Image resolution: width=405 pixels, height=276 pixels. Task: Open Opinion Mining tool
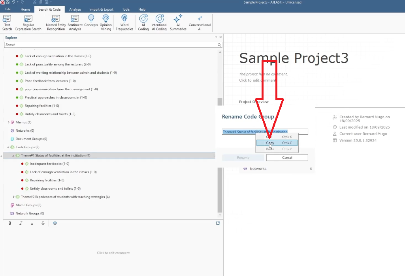[x=105, y=22]
